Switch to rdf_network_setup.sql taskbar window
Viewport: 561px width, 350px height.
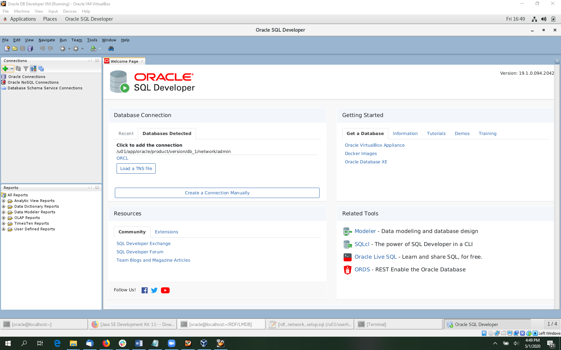coord(311,324)
